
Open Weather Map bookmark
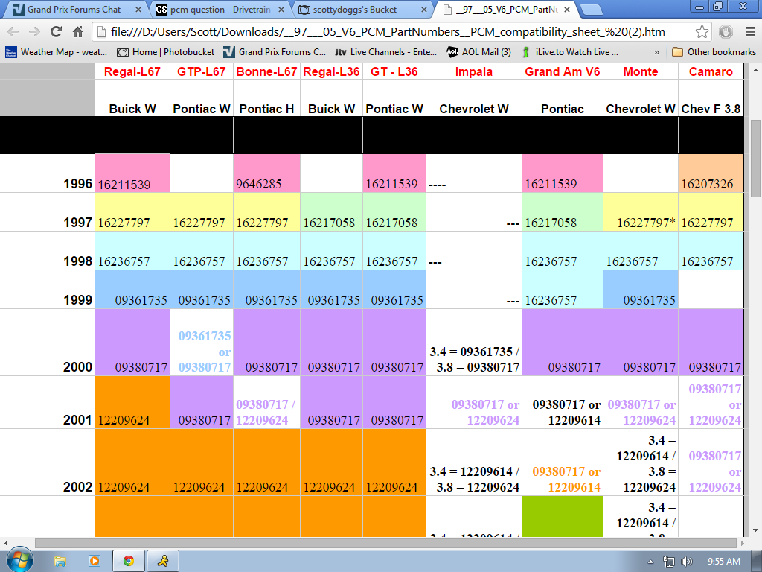point(57,52)
